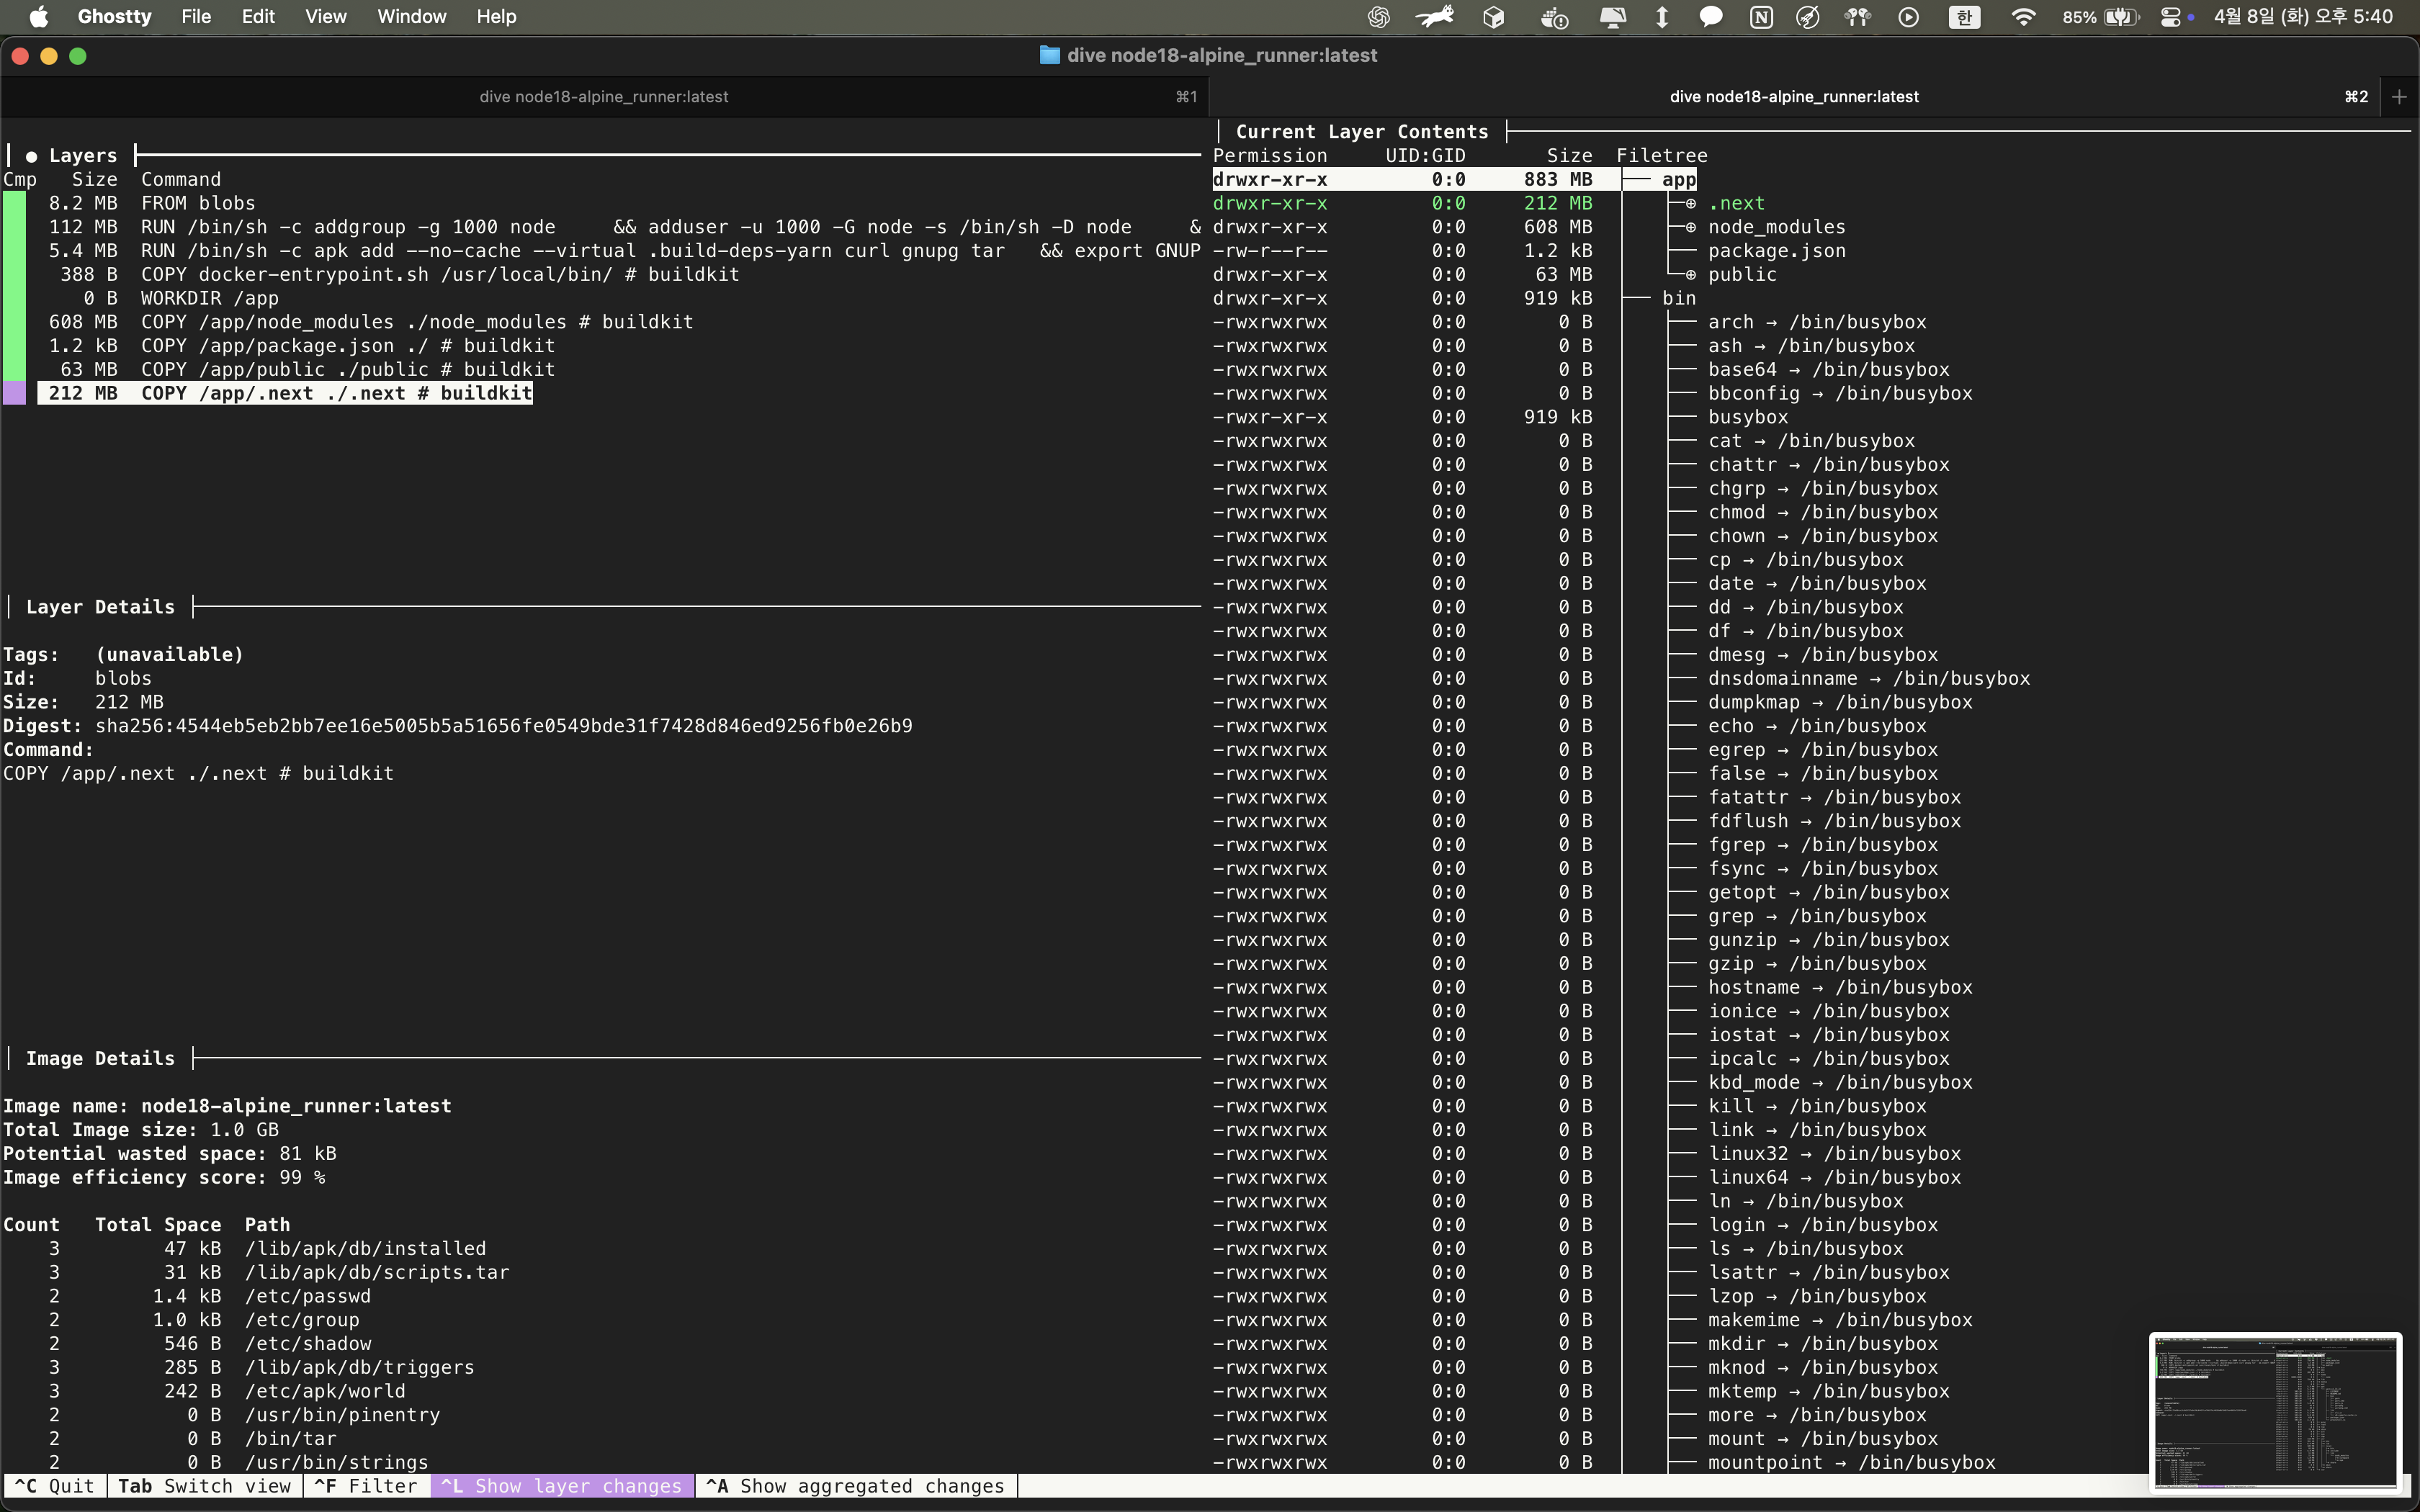Select the 608 MB node_modules COPY layer

(370, 322)
